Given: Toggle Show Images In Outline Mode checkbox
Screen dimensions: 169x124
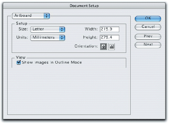Looking at the screenshot, I should 19,62.
